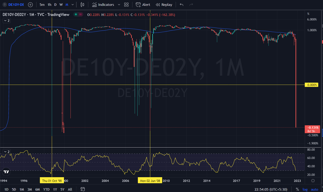Collapse the main chart indicator legend
Image resolution: width=323 pixels, height=192 pixels.
point(7,20)
